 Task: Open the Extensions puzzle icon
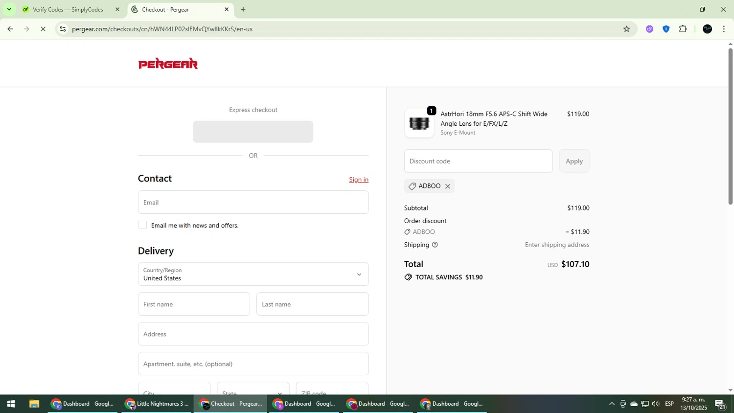point(683,29)
